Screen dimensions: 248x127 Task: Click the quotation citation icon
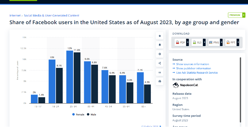pos(160,72)
